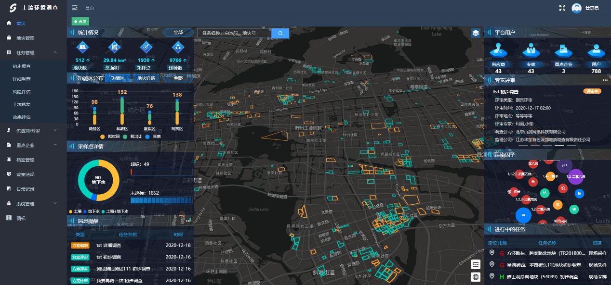Click the 采样点 statistics icon
Image resolution: width=611 pixels, height=285 pixels.
pos(146,47)
